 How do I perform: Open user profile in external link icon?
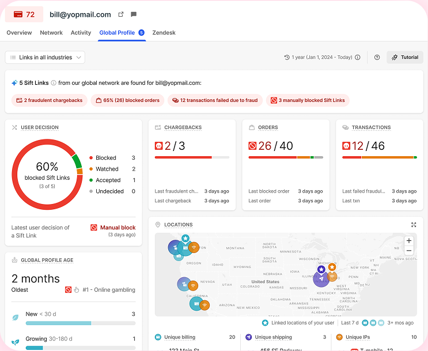tap(120, 14)
